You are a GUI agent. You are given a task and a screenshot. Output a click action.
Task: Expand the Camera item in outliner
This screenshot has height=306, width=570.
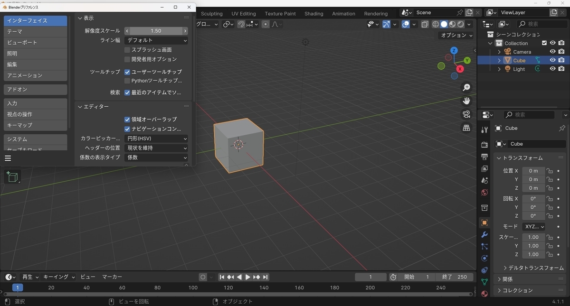pos(499,52)
